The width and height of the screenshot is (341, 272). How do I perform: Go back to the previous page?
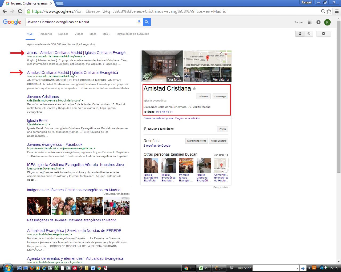pyautogui.click(x=5, y=11)
